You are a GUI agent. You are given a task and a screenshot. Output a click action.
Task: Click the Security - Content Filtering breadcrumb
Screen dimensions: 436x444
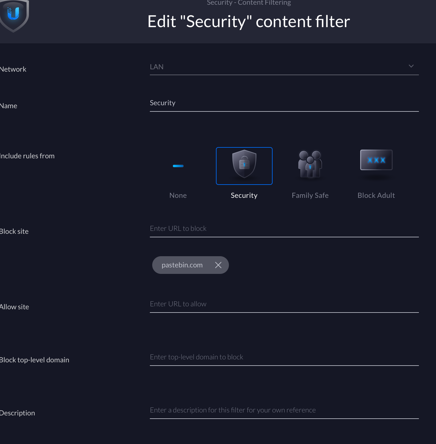[249, 3]
